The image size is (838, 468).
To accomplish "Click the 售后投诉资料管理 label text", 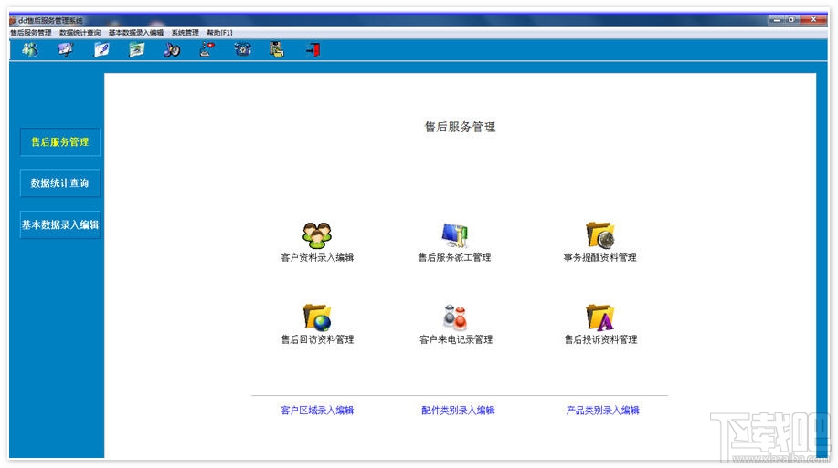I will (600, 339).
